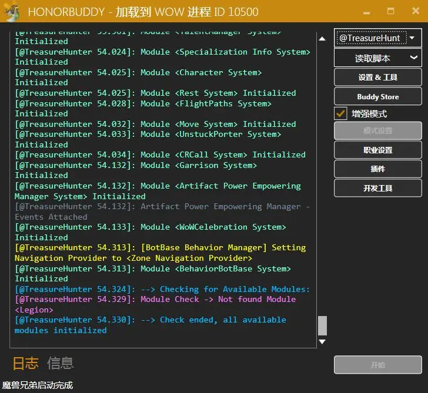
Task: Open 职业设置 class settings
Action: (378, 150)
